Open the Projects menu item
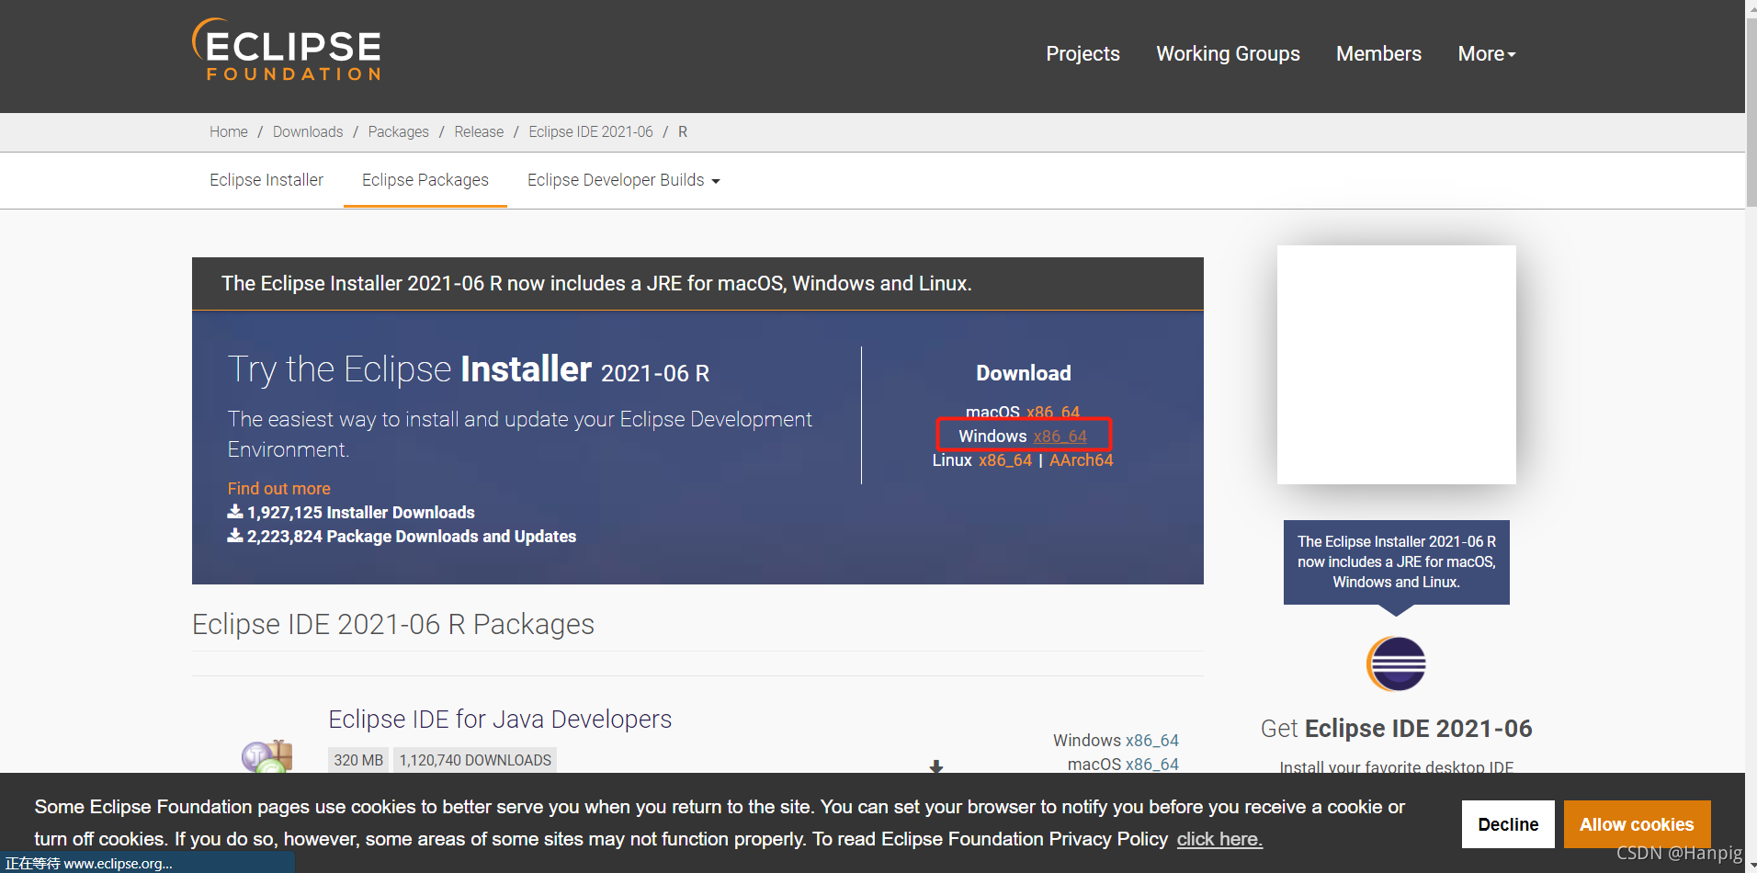This screenshot has width=1757, height=873. click(x=1083, y=54)
